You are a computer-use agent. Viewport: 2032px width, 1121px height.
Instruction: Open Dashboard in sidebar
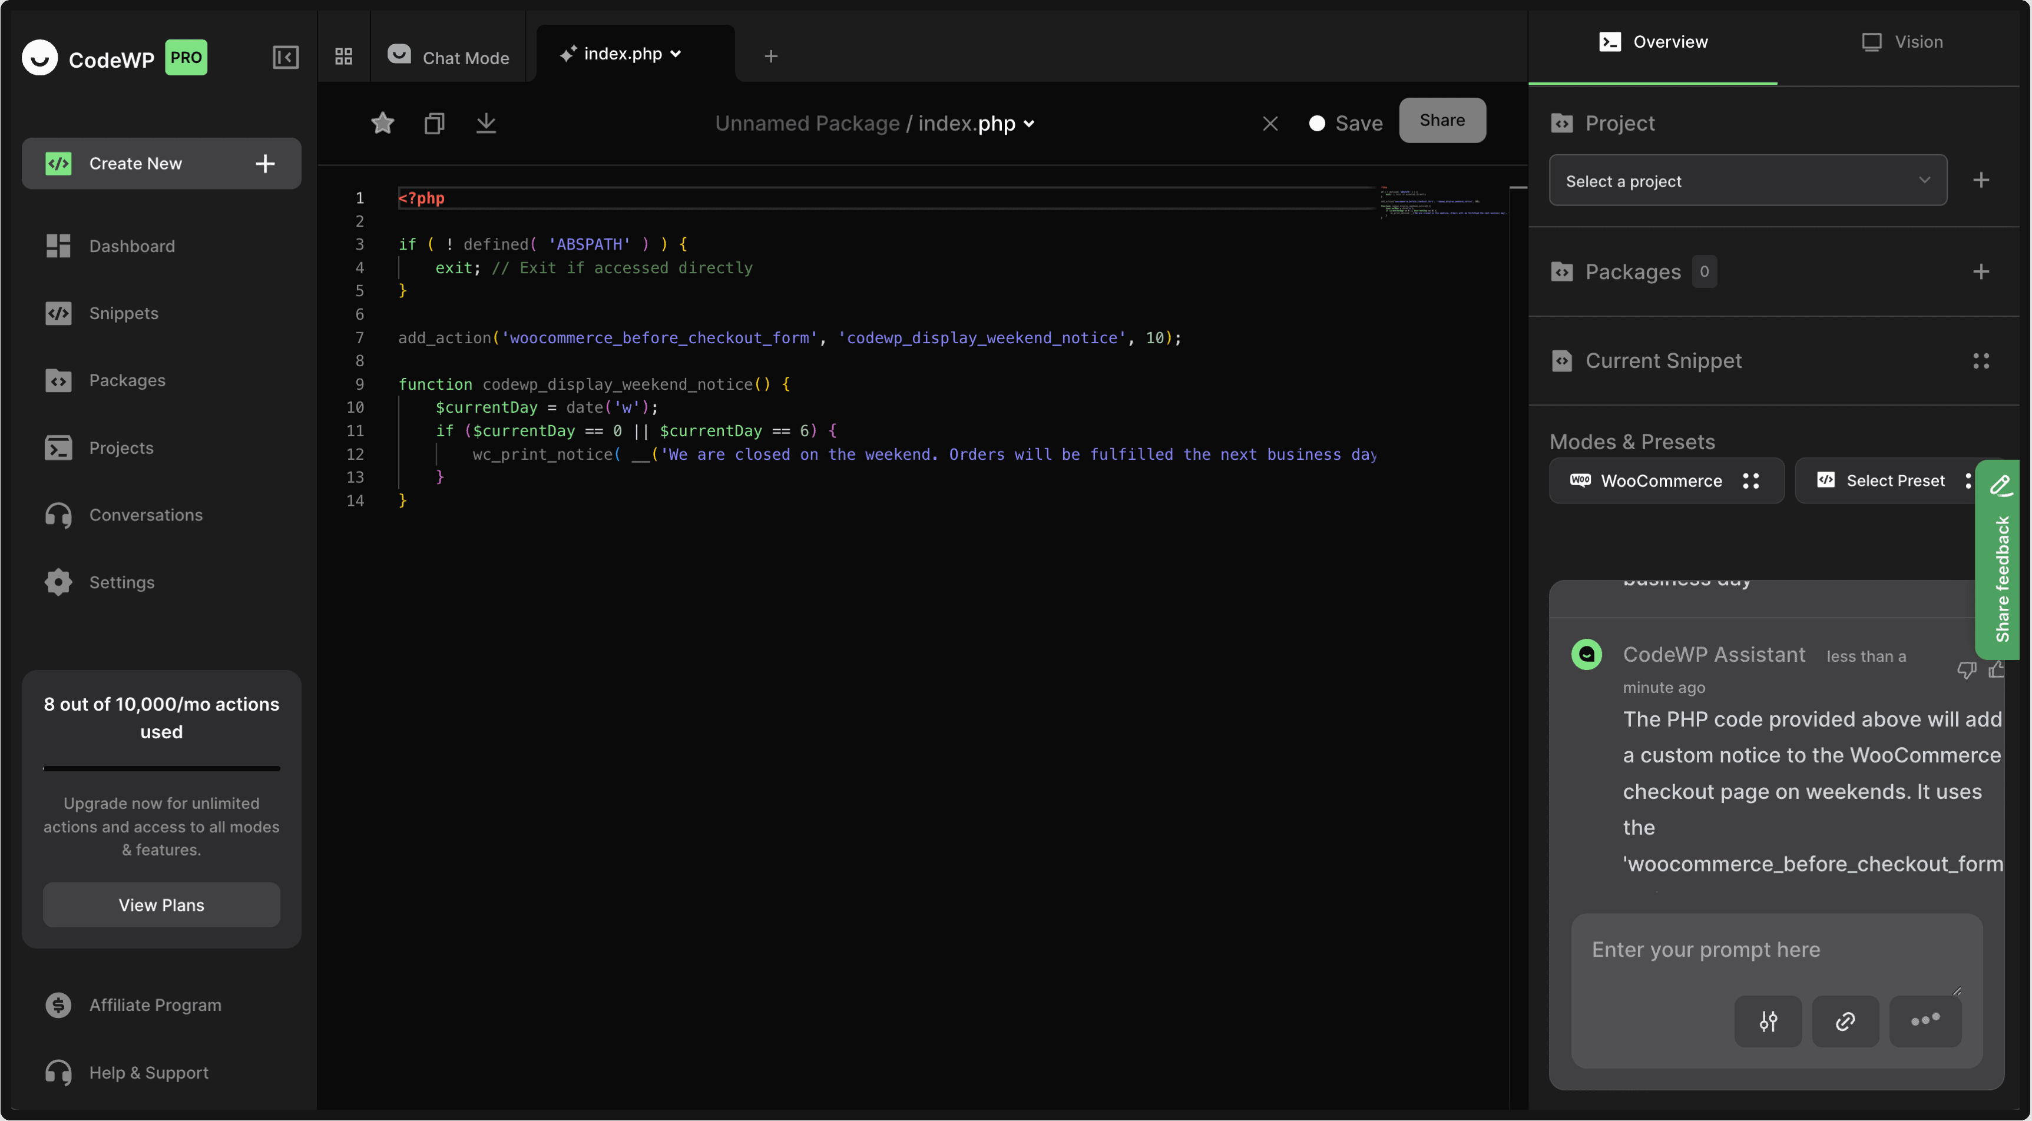tap(161, 246)
